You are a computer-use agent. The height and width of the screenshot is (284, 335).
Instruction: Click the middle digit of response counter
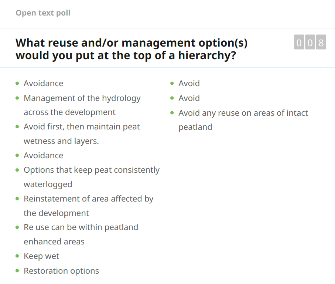click(x=310, y=43)
